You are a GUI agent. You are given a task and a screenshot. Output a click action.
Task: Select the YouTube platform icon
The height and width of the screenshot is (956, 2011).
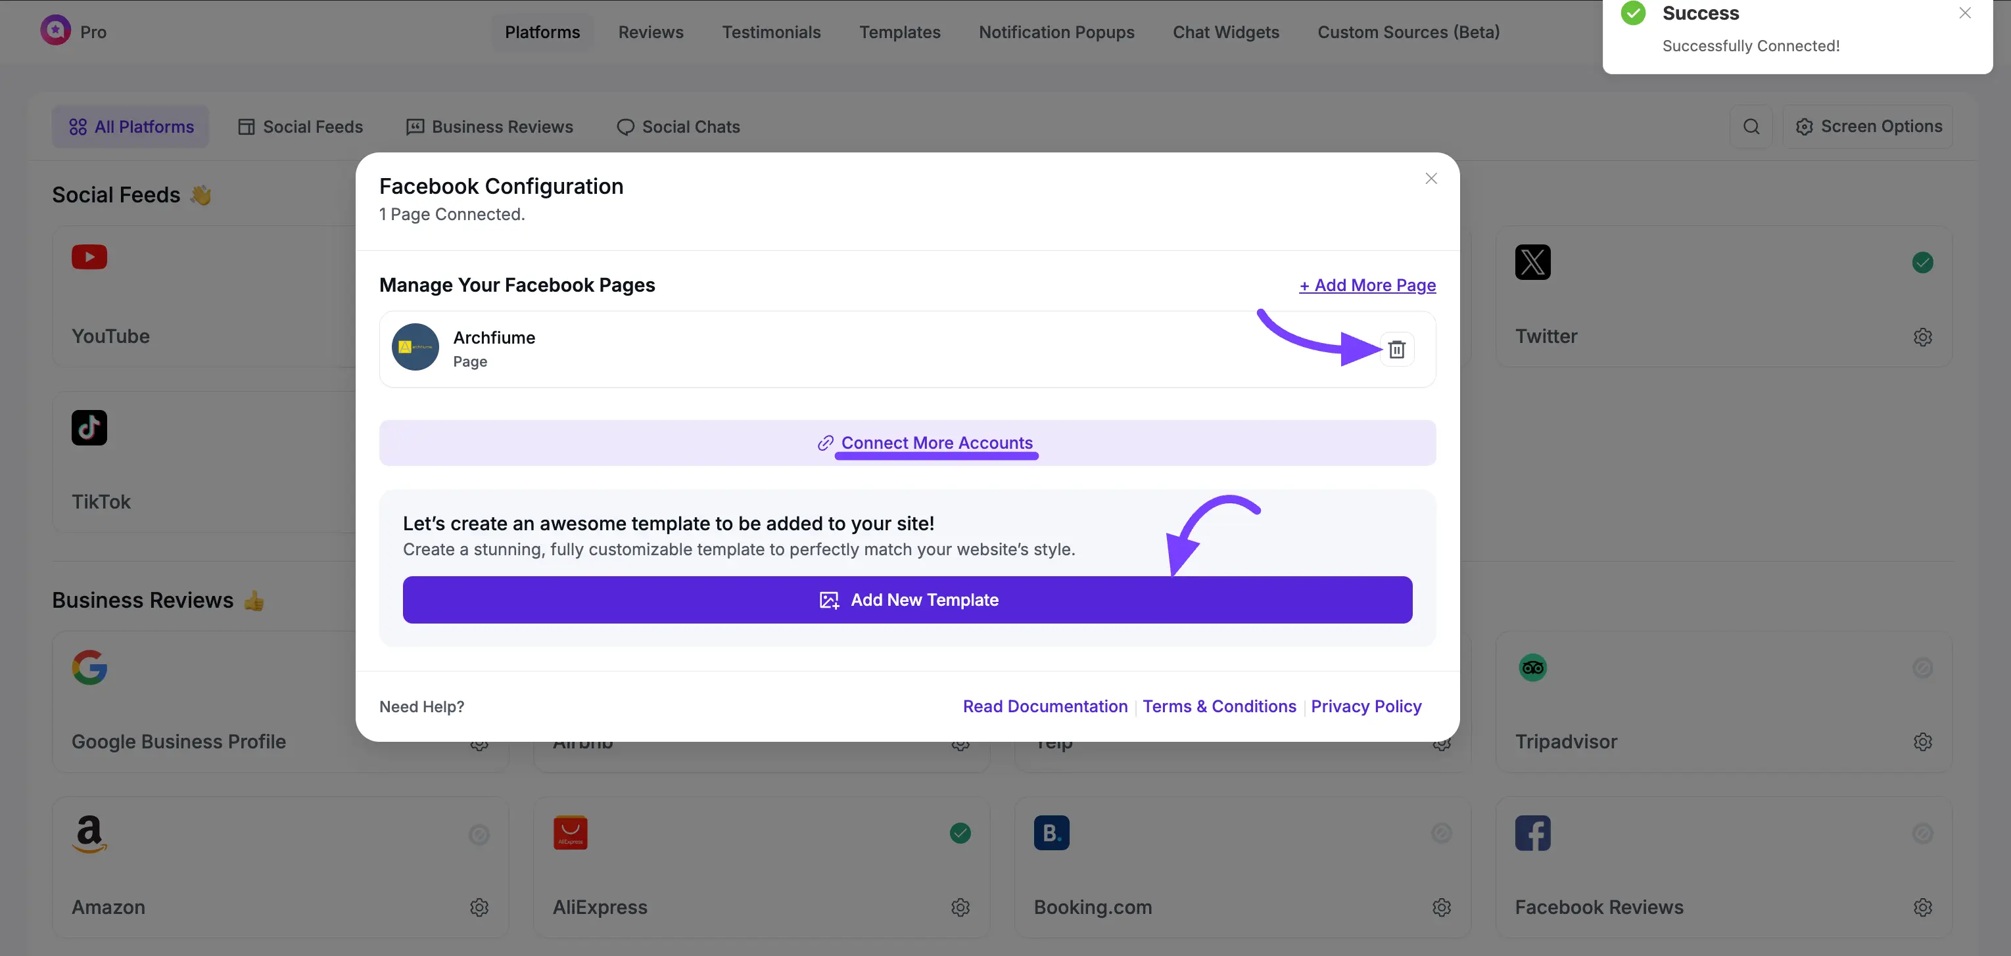click(89, 258)
